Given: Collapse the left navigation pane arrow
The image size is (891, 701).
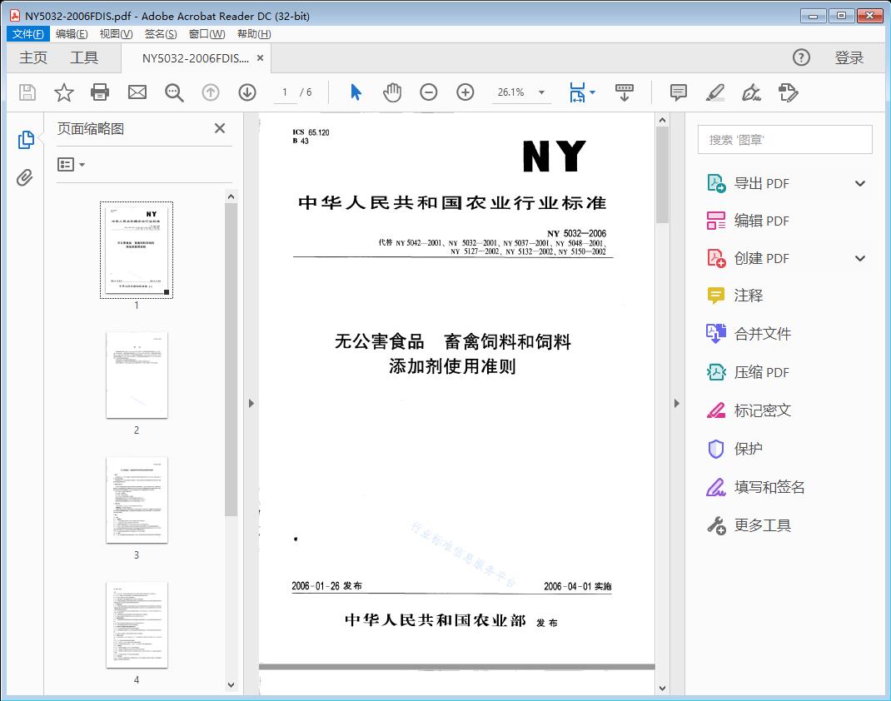Looking at the screenshot, I should tap(251, 404).
